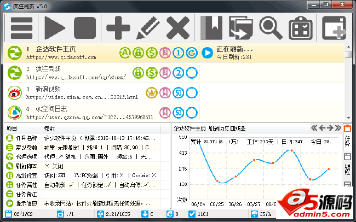The image size is (356, 222).
Task: Click the download arrow status icon
Action: click(145, 214)
